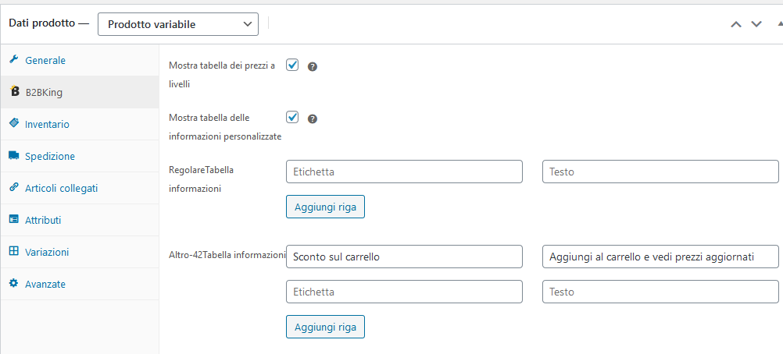Click the Avanzate gear icon

pyautogui.click(x=13, y=283)
